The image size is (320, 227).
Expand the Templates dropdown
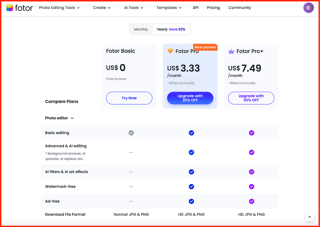click(169, 8)
